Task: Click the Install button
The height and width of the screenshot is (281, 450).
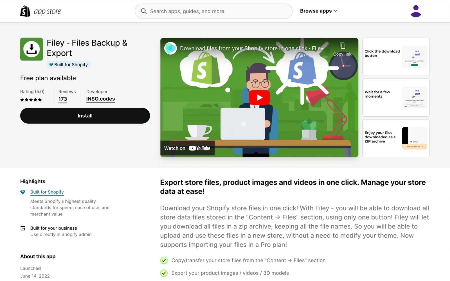Action: (85, 116)
